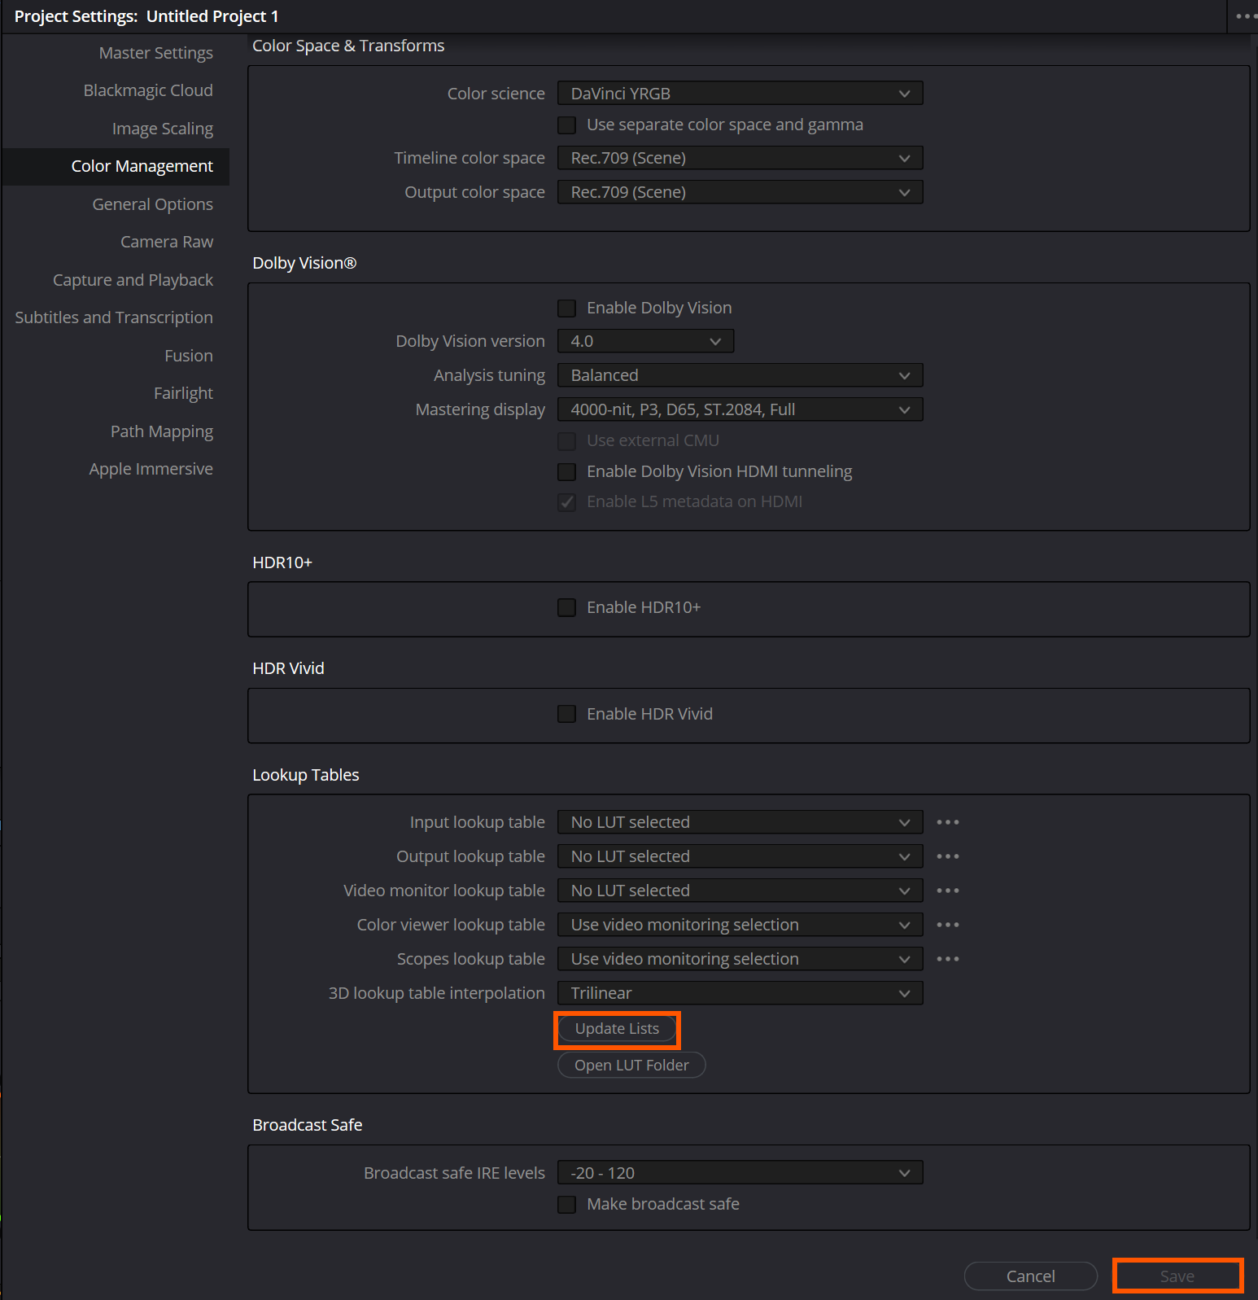Open Broadcast safe IRE levels dropdown
The height and width of the screenshot is (1300, 1258).
click(x=740, y=1173)
